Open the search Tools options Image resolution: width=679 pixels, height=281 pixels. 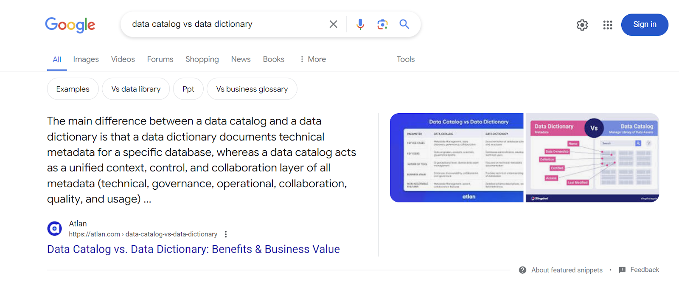[x=406, y=59]
